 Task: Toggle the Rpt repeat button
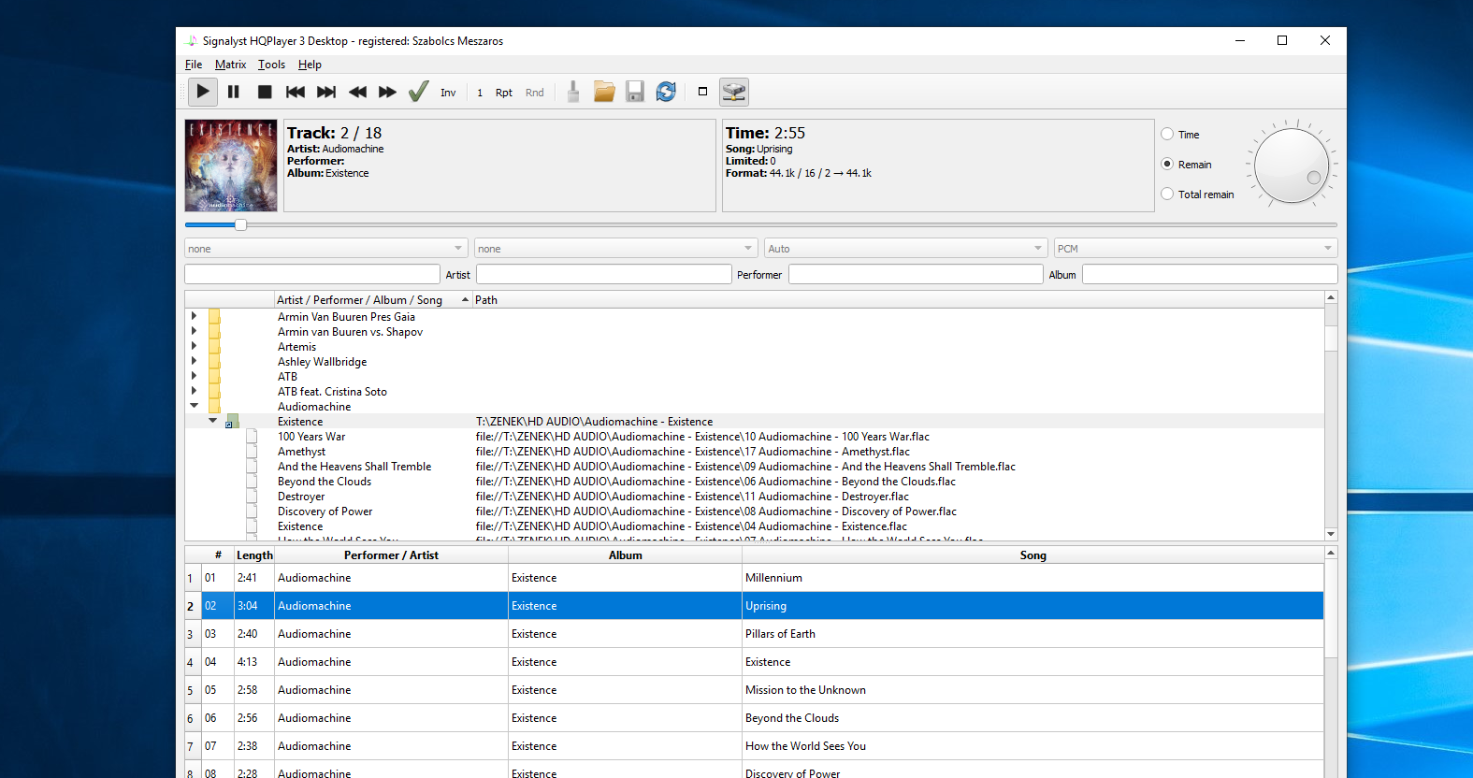pos(504,93)
